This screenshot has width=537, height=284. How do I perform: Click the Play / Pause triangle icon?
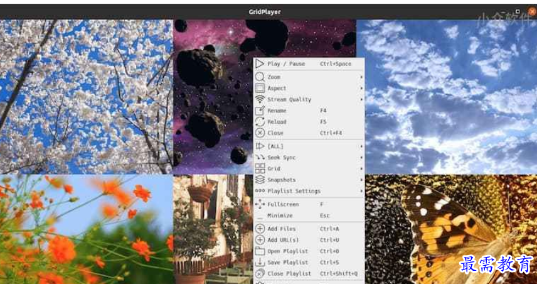click(260, 64)
